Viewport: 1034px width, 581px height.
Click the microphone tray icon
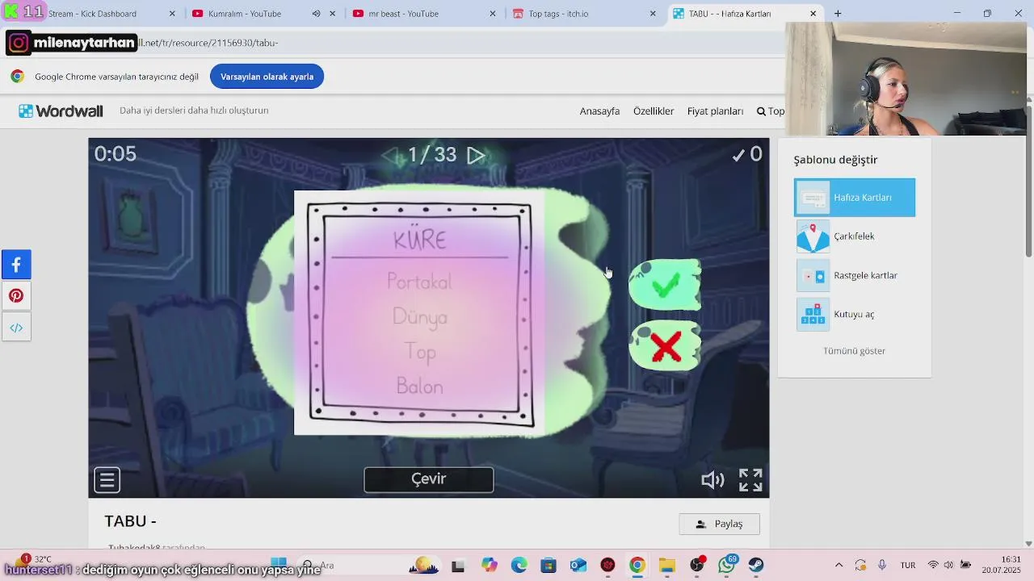882,565
